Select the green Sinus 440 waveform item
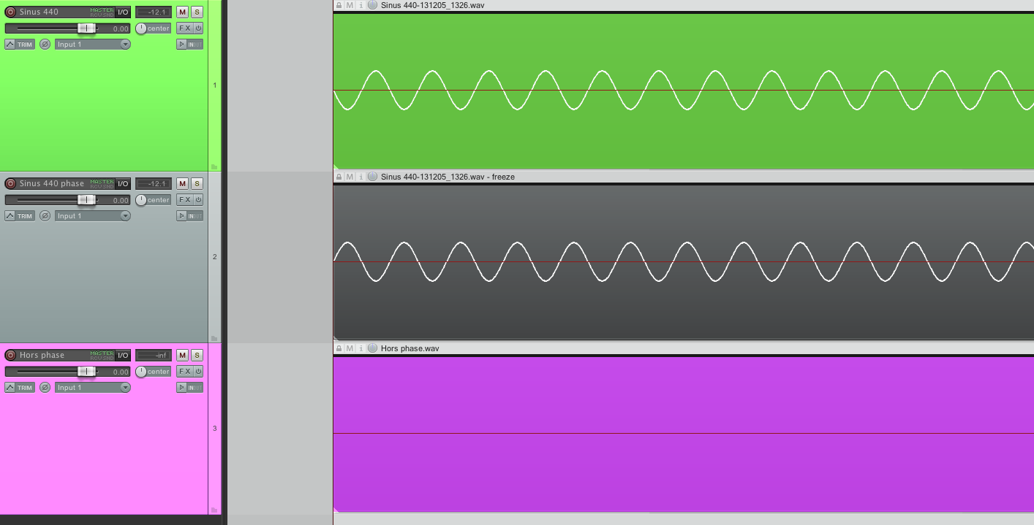Image resolution: width=1034 pixels, height=525 pixels. [x=684, y=91]
